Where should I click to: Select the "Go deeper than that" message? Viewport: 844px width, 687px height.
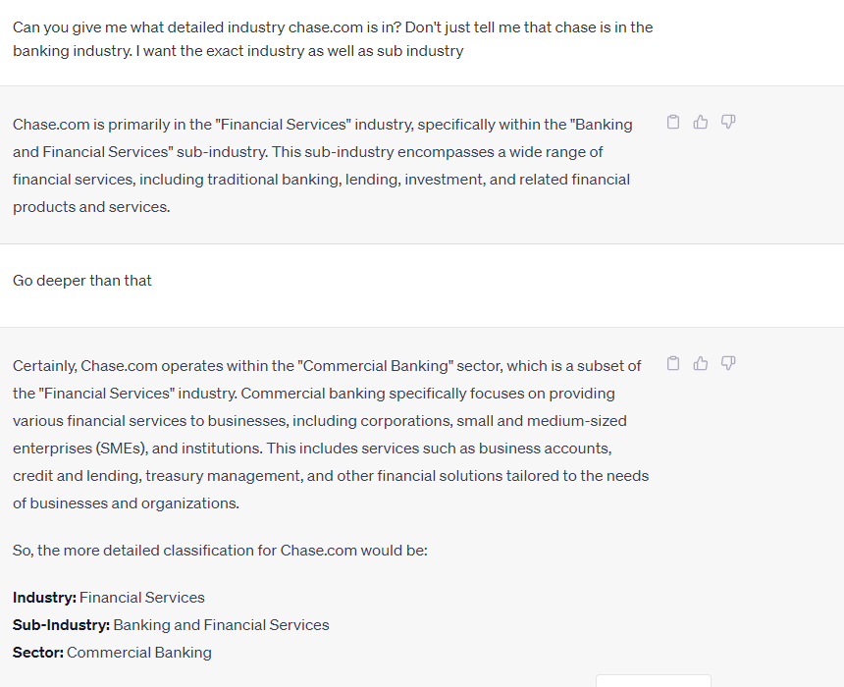tap(82, 281)
